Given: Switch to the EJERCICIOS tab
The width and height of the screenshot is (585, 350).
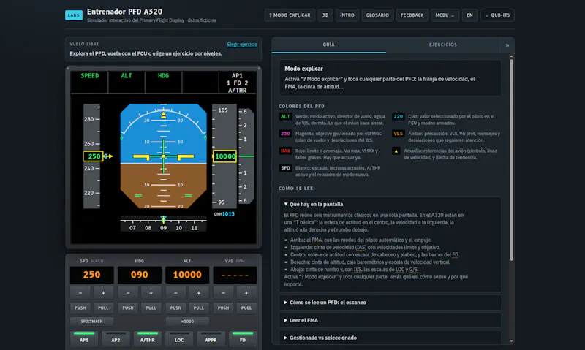Looking at the screenshot, I should [443, 45].
